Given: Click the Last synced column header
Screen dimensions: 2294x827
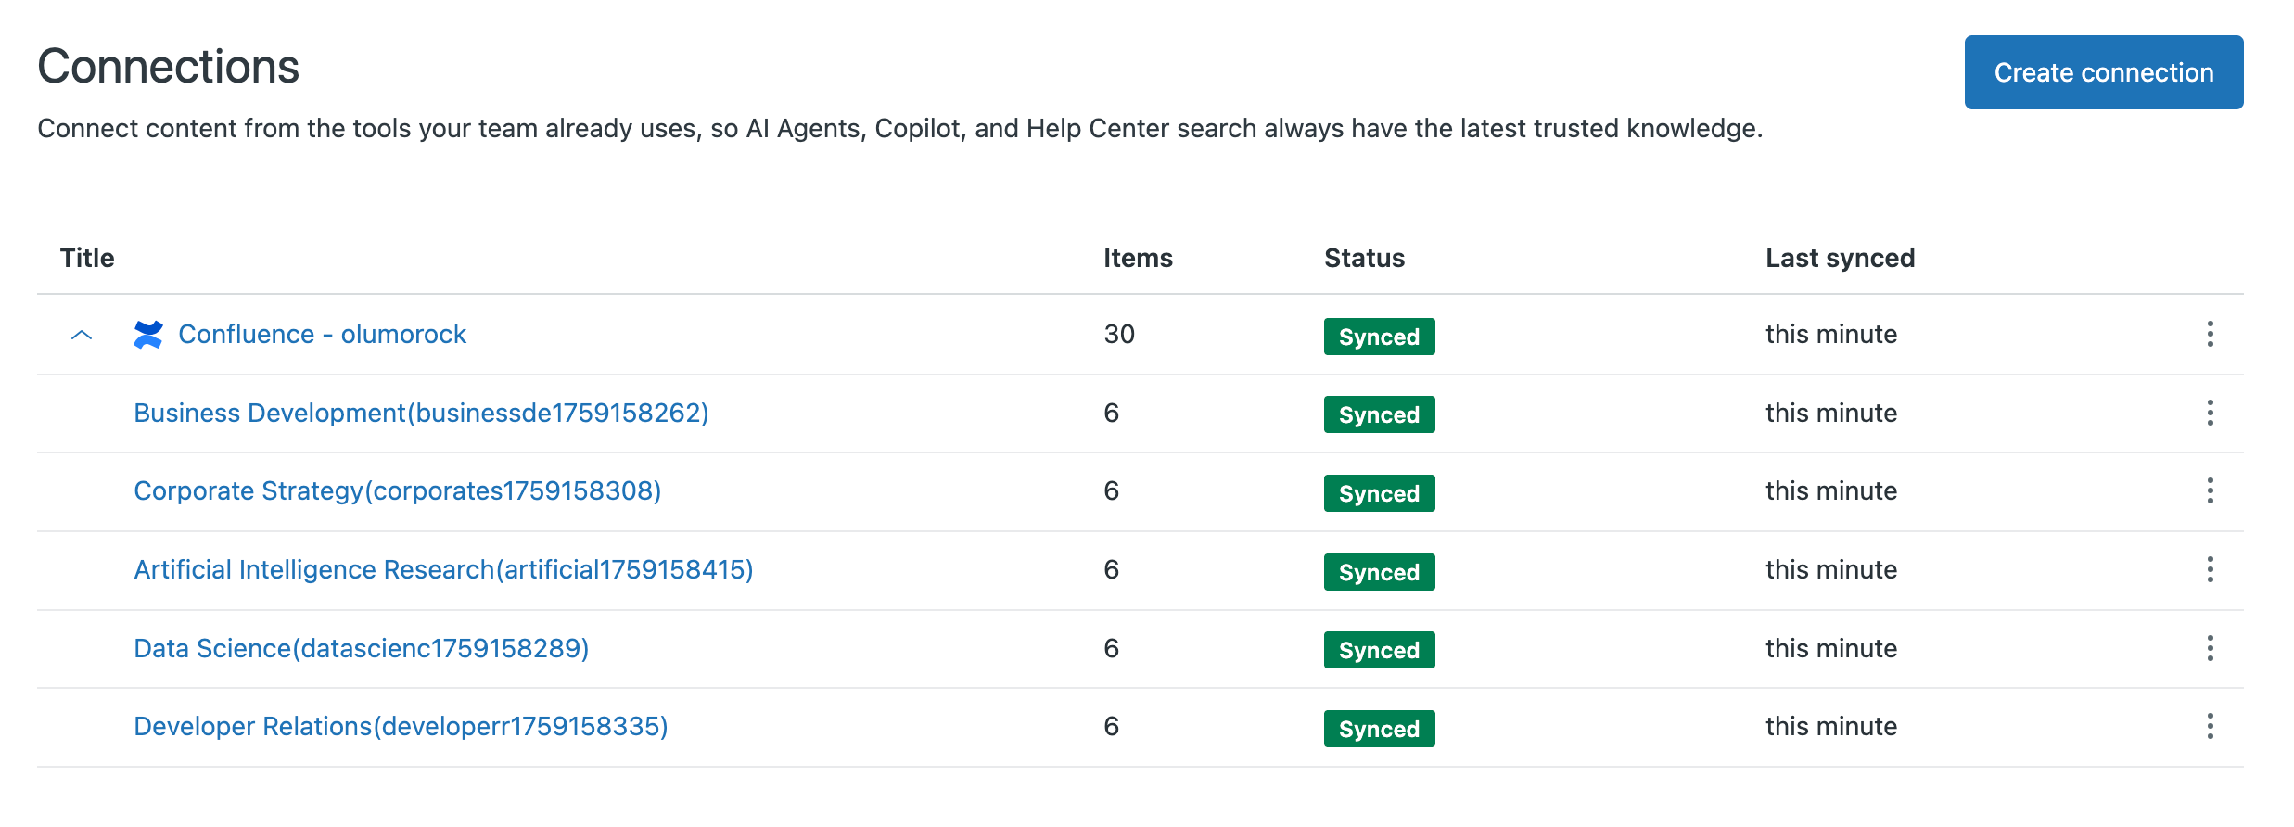Looking at the screenshot, I should tap(1840, 258).
